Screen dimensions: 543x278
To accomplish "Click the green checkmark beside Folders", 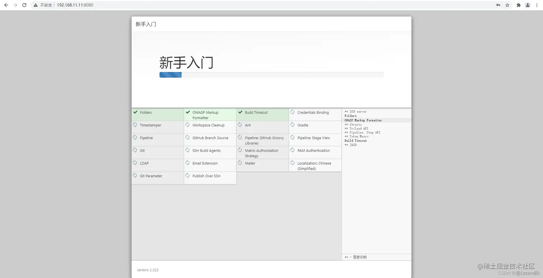I will pyautogui.click(x=135, y=112).
